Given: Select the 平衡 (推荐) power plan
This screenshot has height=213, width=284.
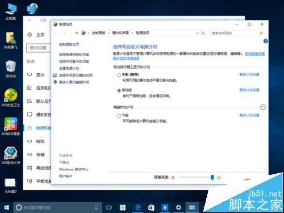Looking at the screenshot, I should 119,75.
